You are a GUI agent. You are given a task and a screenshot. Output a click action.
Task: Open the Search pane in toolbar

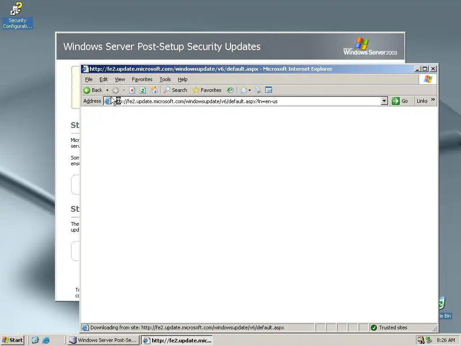tap(175, 90)
